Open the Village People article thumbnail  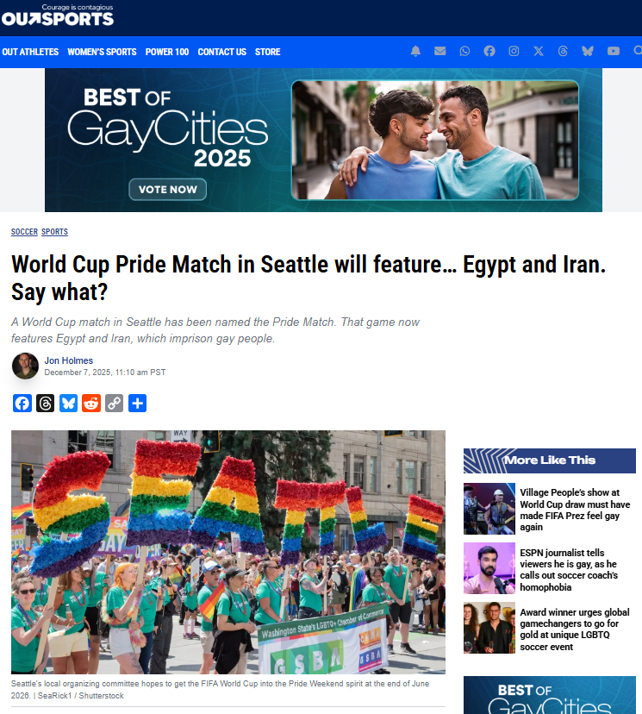point(489,509)
